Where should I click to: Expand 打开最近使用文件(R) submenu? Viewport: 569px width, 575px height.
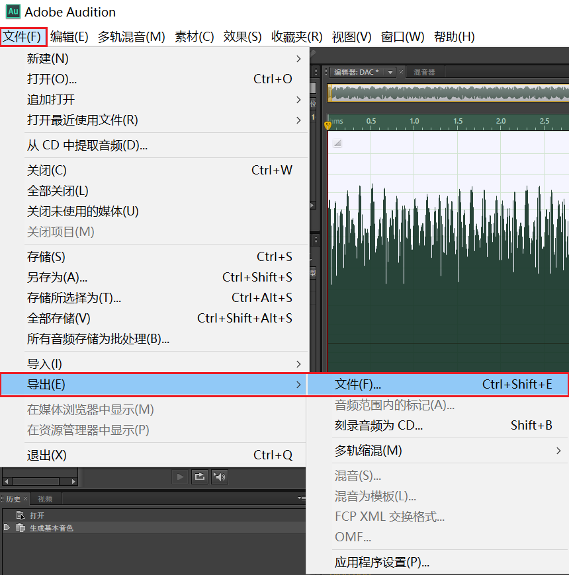tap(154, 120)
